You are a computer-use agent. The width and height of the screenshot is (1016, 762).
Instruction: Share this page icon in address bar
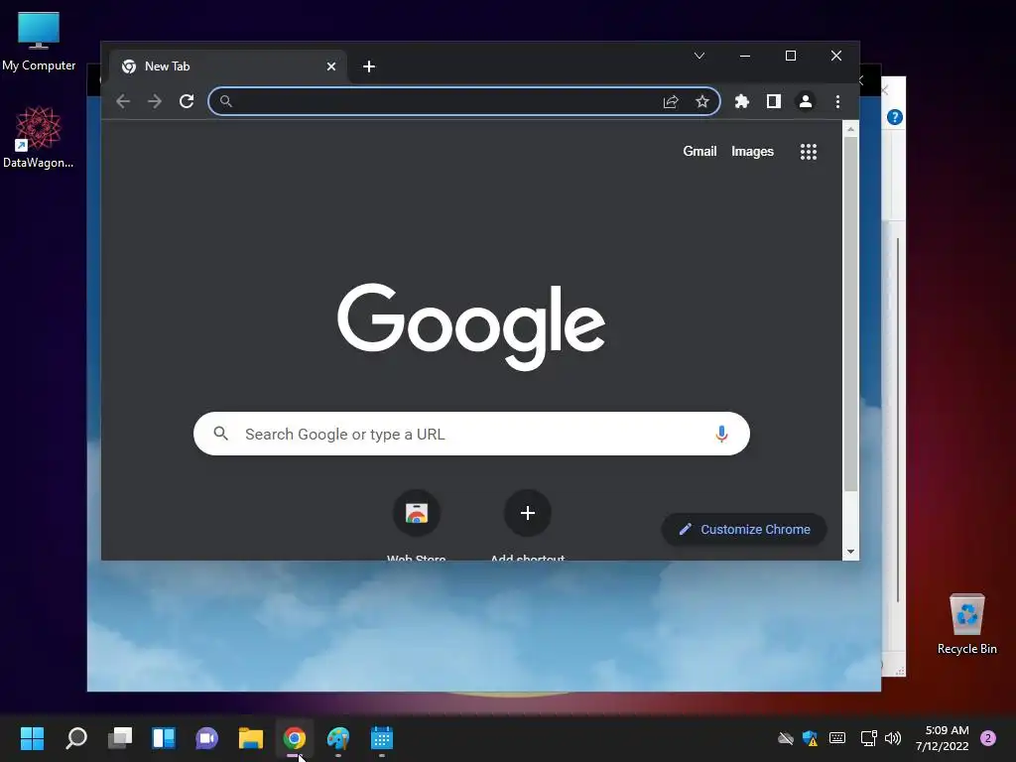pos(671,101)
